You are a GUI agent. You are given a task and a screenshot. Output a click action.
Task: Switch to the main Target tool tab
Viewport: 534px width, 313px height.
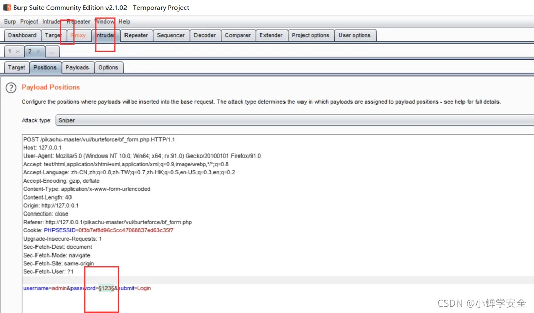[x=53, y=35]
